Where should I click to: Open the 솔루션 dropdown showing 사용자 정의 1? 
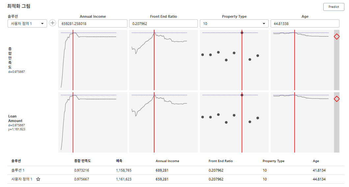[x=27, y=24]
